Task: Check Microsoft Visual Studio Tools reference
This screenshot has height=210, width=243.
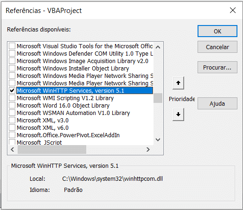Action: [x=12, y=46]
